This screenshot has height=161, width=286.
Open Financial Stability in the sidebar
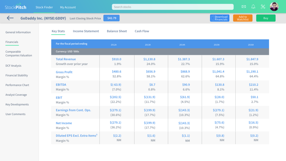pyautogui.click(x=17, y=76)
